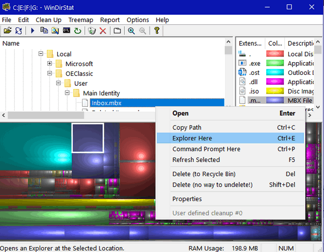This screenshot has width=324, height=252.
Task: Click the extension list scroll-down arrow
Action: 318,107
